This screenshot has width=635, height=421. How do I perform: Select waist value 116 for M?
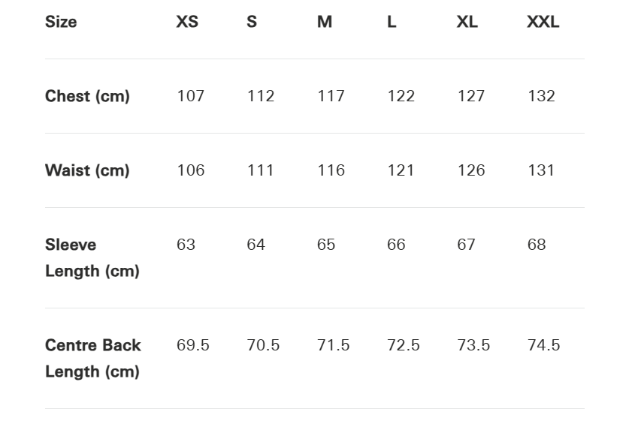point(331,170)
